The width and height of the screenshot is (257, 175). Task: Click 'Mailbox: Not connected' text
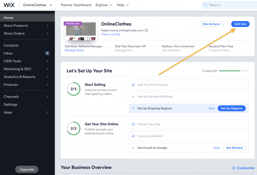pyautogui.click(x=178, y=46)
